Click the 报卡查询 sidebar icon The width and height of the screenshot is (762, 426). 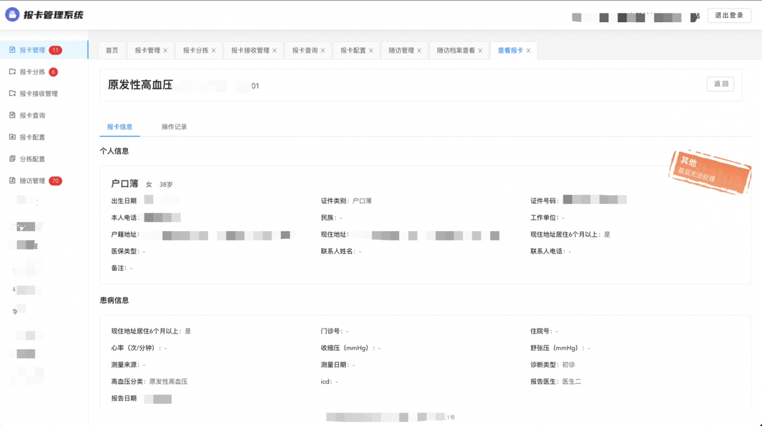pos(12,115)
